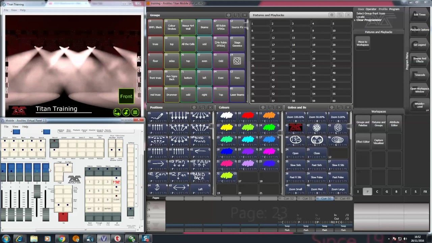Click the circular arrow icon in Titan Training
Viewport: 432px width, 243px height.
[x=117, y=112]
